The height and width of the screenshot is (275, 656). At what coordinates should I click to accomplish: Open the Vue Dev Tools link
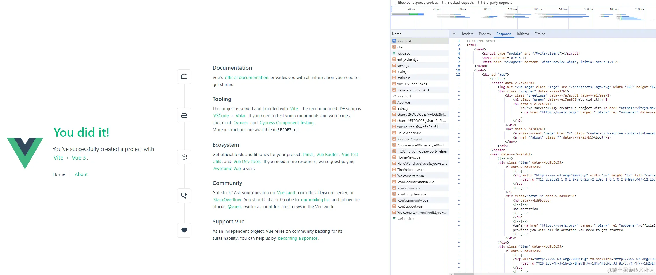[247, 162]
